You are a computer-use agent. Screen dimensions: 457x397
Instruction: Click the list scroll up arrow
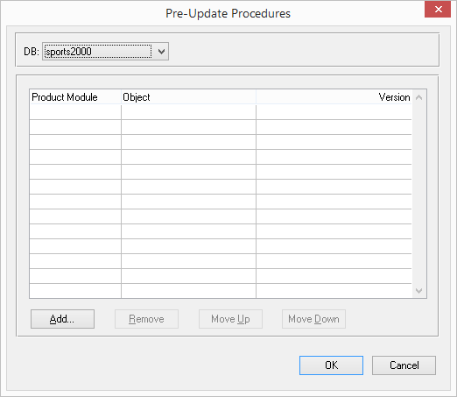418,97
